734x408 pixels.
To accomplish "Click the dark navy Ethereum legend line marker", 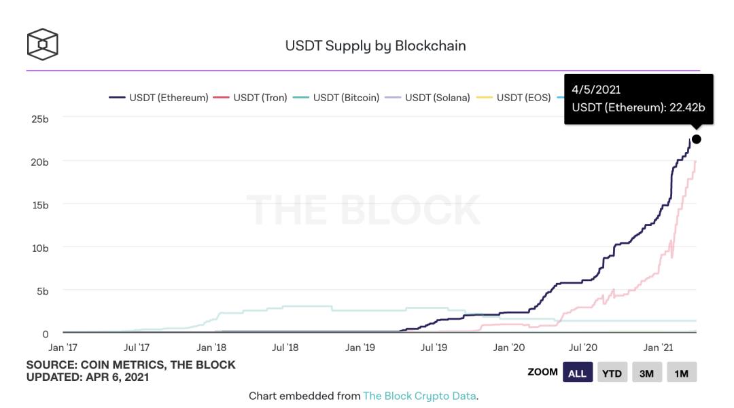I will [117, 98].
